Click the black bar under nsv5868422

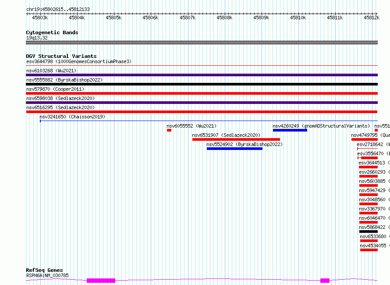[x=369, y=232]
